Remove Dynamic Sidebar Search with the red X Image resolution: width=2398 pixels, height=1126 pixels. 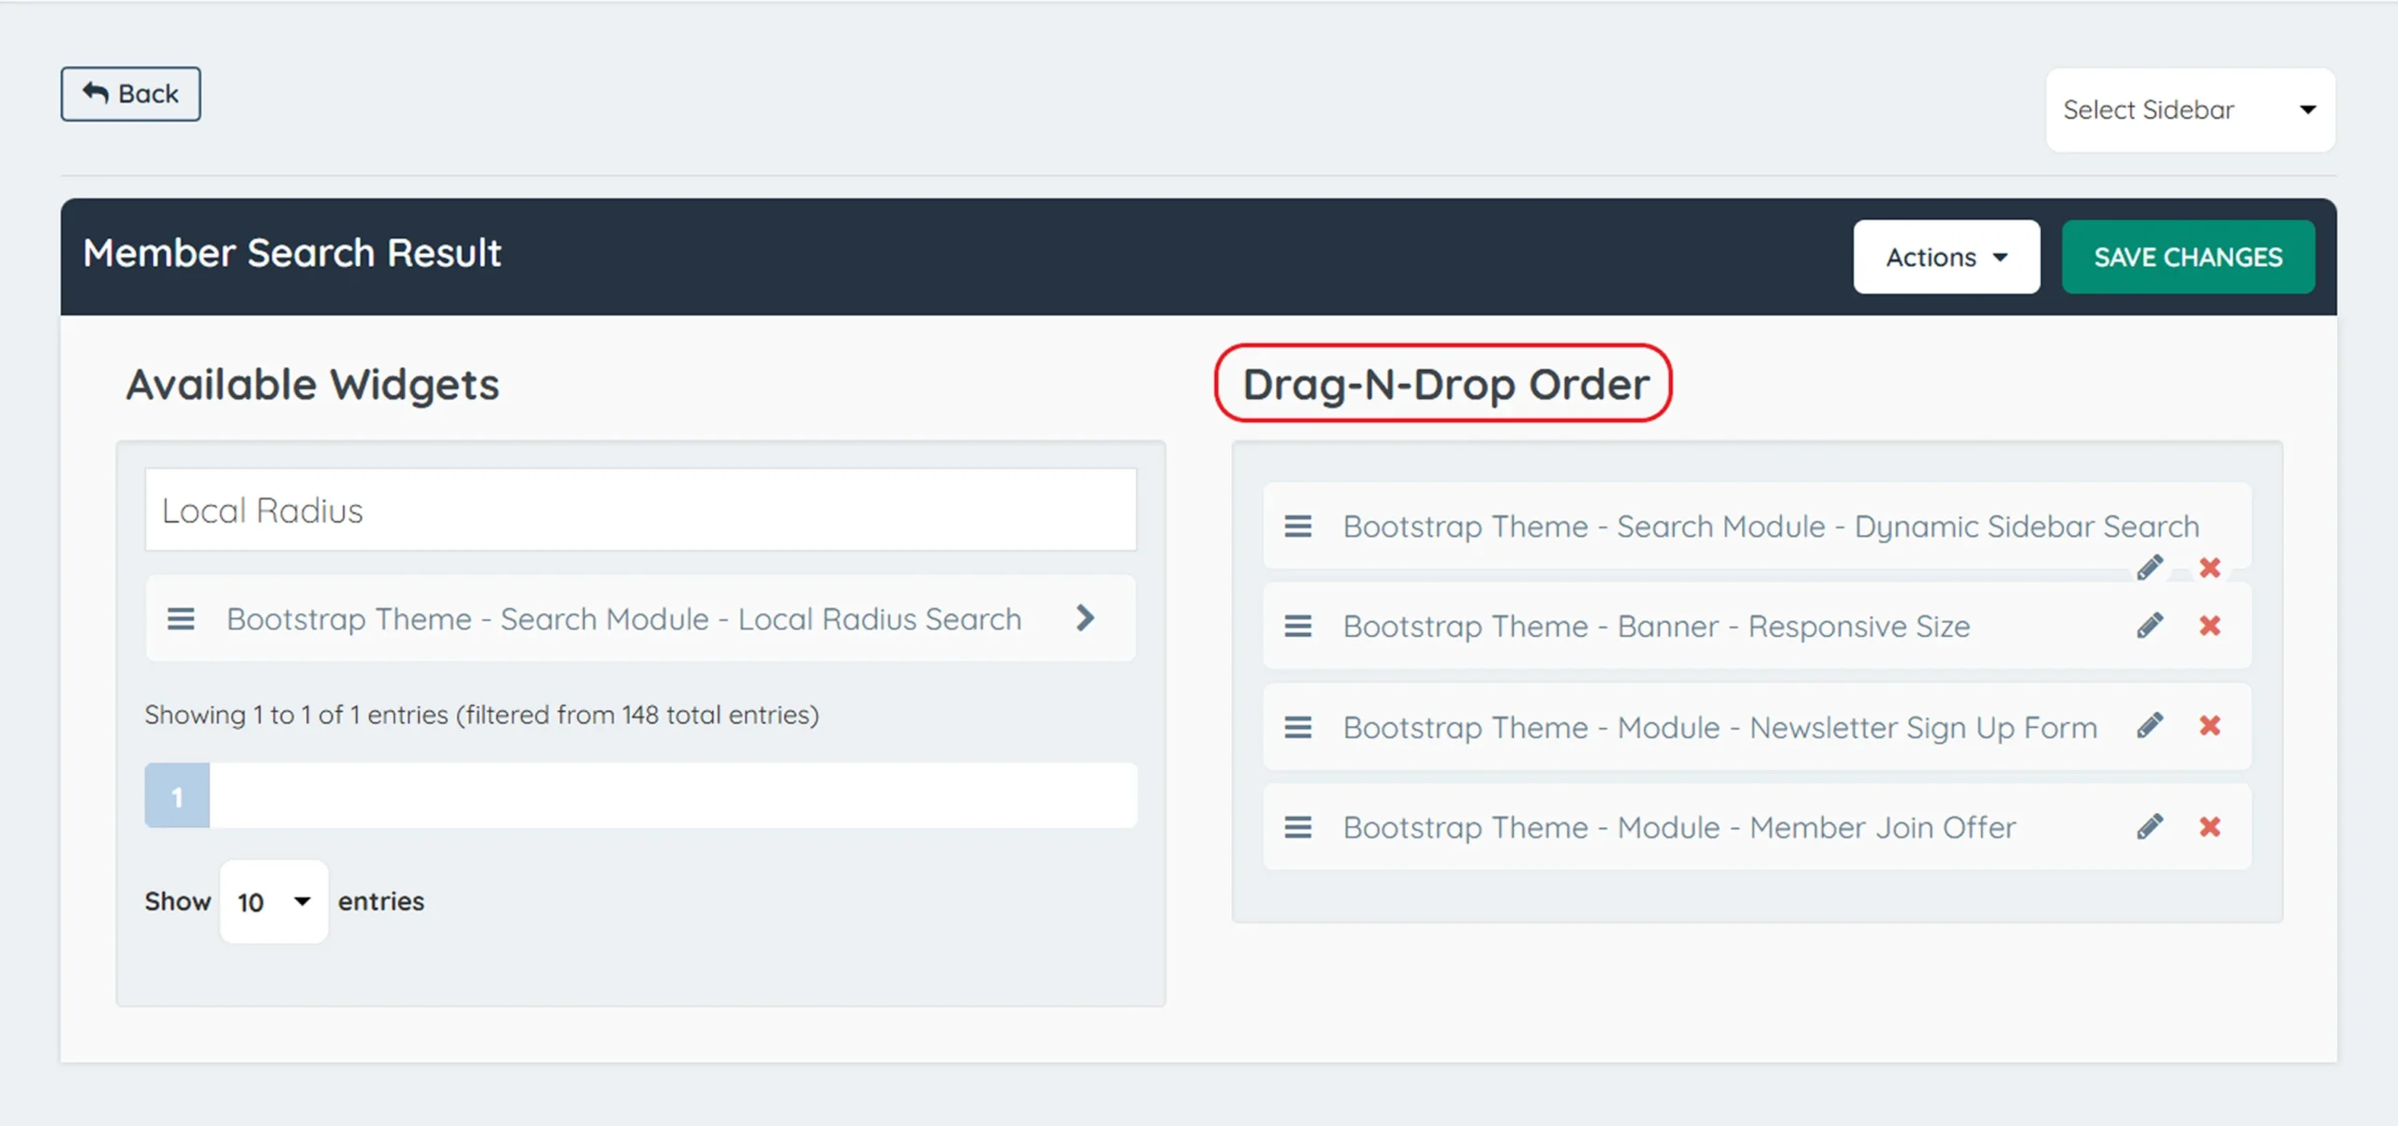point(2211,567)
